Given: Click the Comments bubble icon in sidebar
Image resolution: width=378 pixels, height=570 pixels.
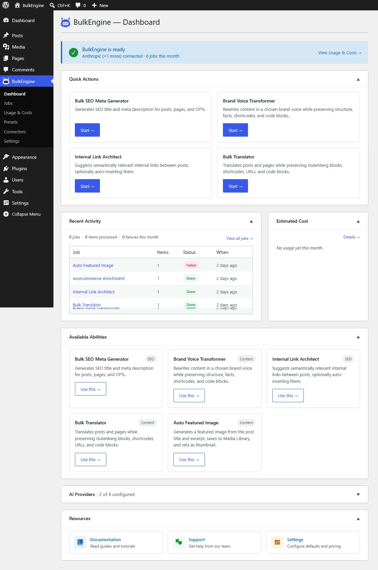Looking at the screenshot, I should click(x=6, y=69).
